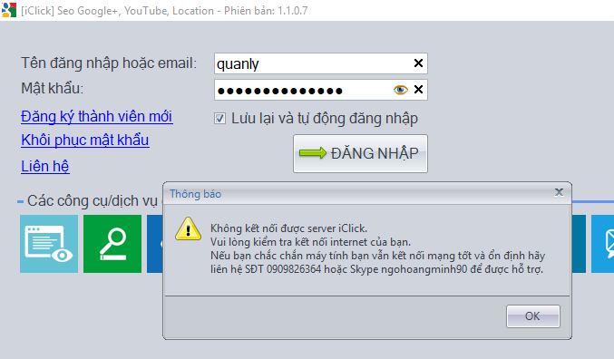Click the 'Các công cụ/dịch vụ' section heading
The width and height of the screenshot is (614, 359).
[x=92, y=201]
